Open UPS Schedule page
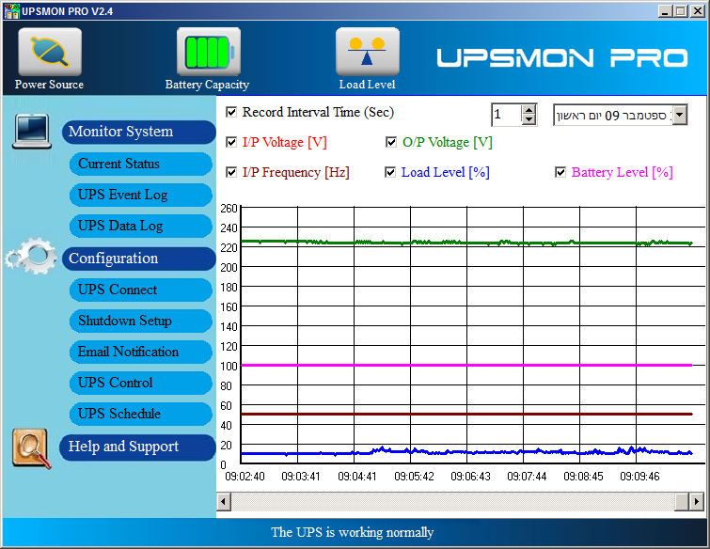The image size is (710, 549). [x=141, y=414]
